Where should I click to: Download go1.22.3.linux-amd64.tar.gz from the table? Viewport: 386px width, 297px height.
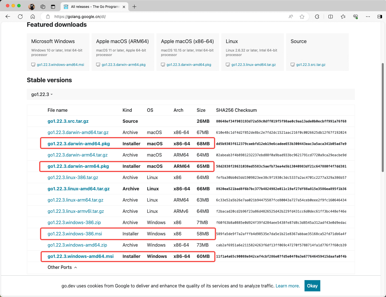[79, 189]
